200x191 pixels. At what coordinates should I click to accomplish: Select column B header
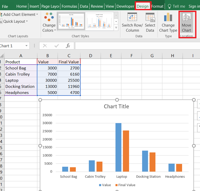coord(48,56)
